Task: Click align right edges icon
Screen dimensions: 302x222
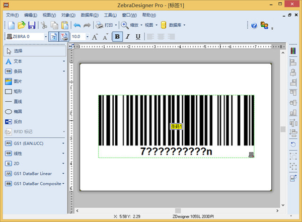Action: pos(293,83)
